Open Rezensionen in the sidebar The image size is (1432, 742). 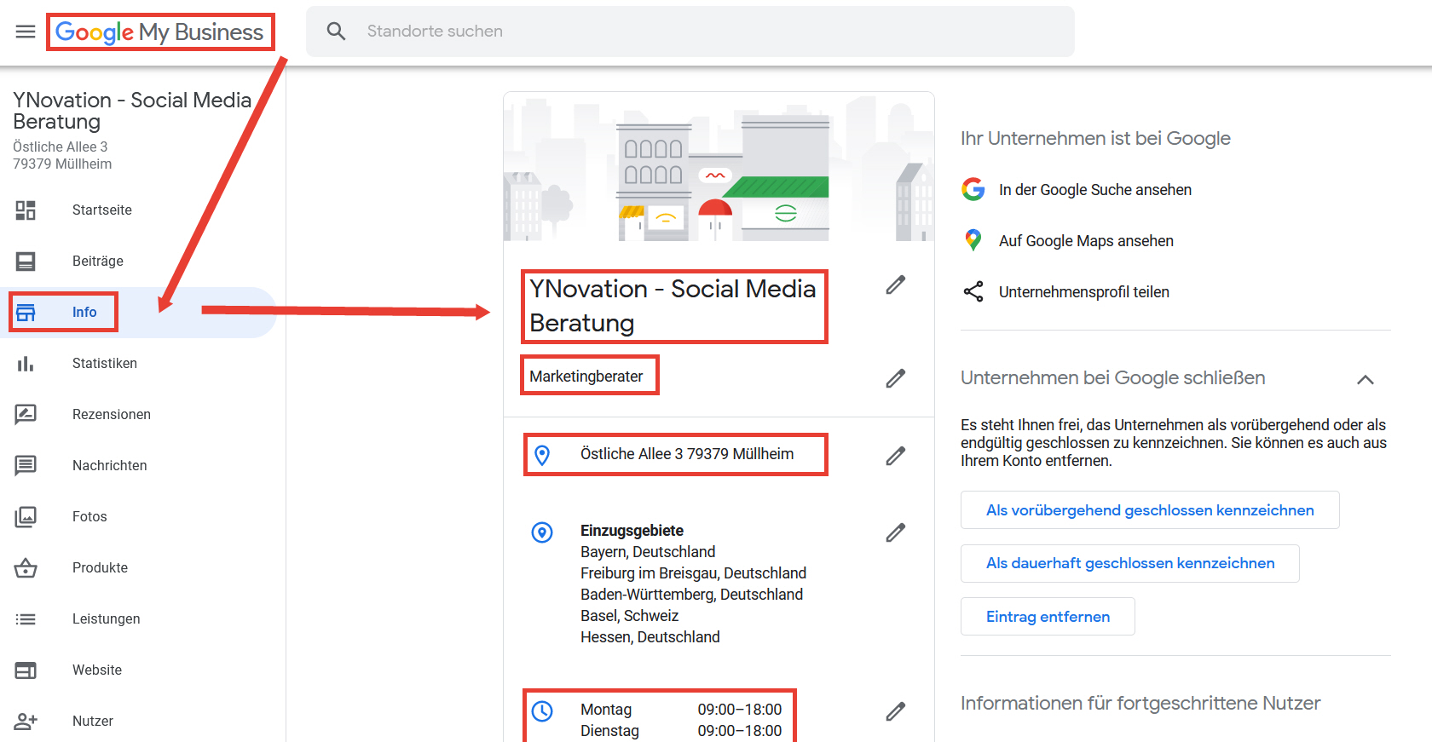click(112, 415)
